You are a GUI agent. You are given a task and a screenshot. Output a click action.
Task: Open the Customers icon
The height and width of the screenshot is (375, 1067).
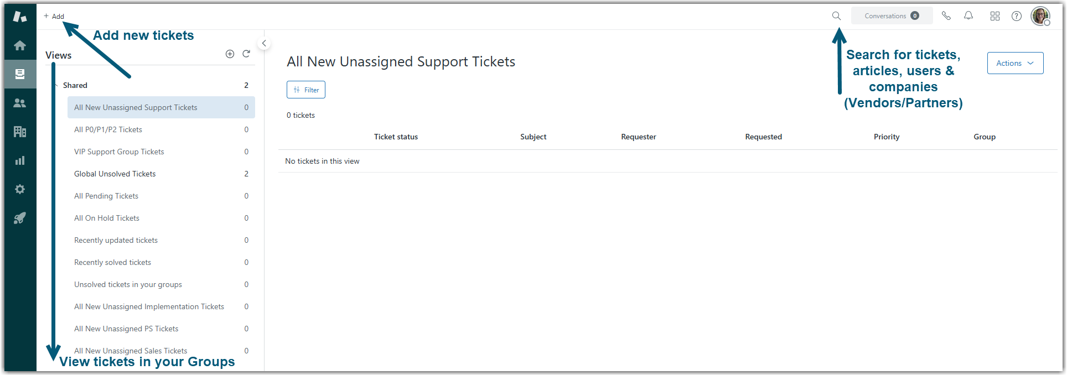click(x=20, y=103)
